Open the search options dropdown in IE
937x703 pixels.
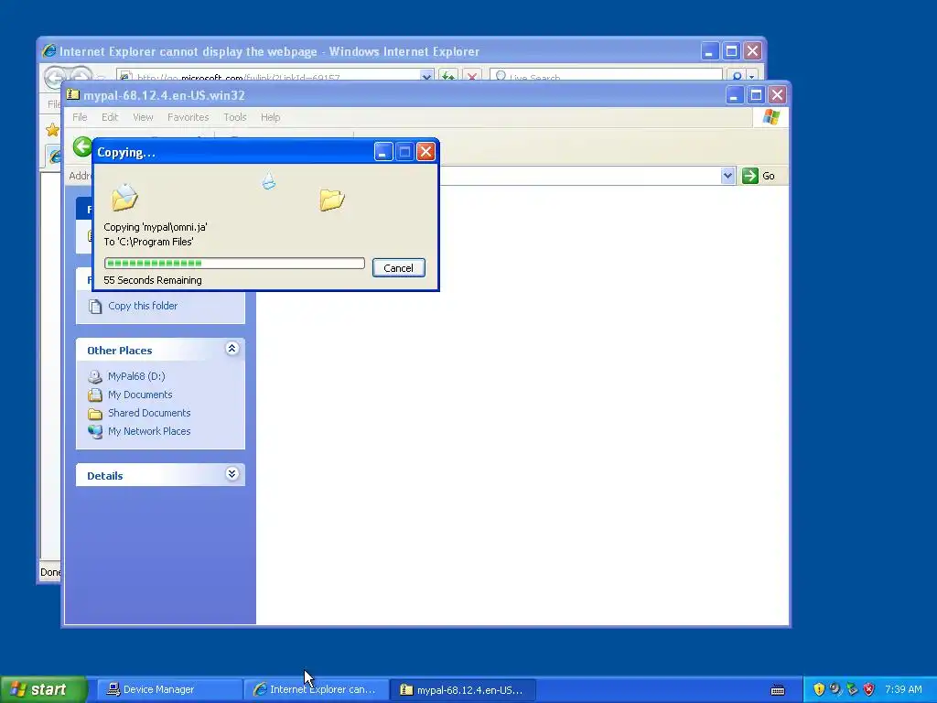click(x=752, y=77)
